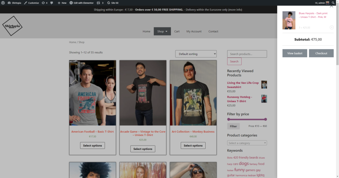Click the fantasy keyword tag
The width and height of the screenshot is (339, 178).
[x=253, y=164]
